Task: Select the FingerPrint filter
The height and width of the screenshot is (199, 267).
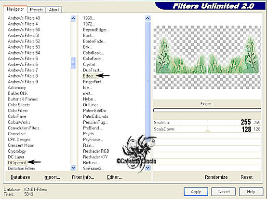Action: [93, 82]
